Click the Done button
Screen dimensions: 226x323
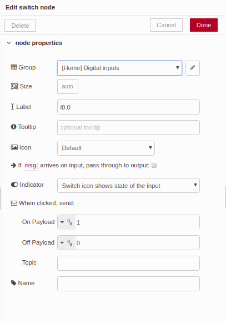[x=204, y=25]
